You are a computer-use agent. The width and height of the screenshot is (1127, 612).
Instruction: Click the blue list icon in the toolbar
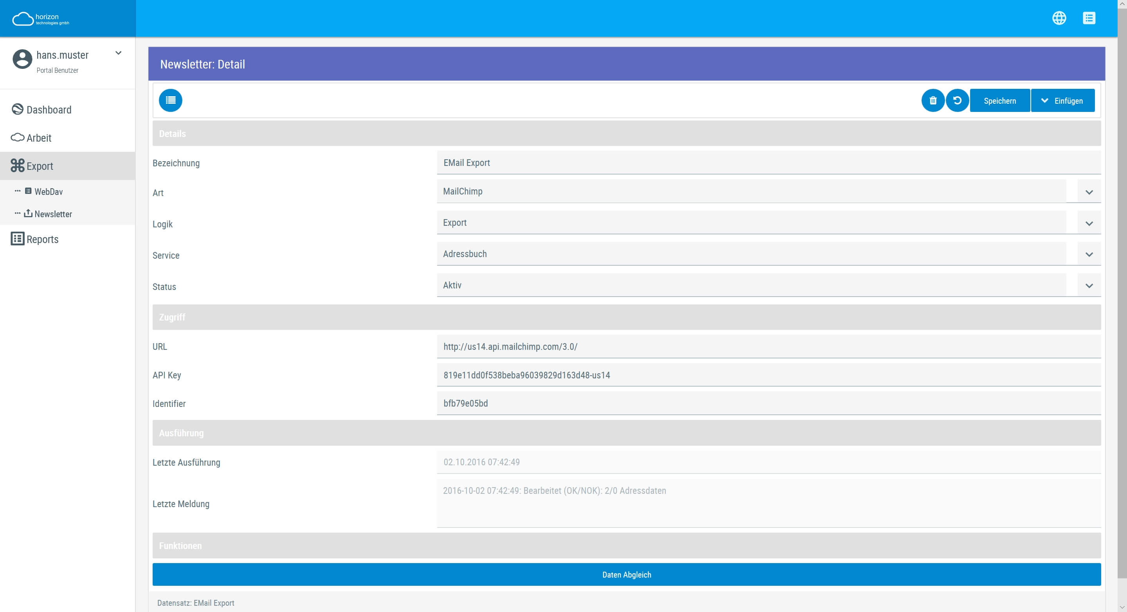coord(171,100)
